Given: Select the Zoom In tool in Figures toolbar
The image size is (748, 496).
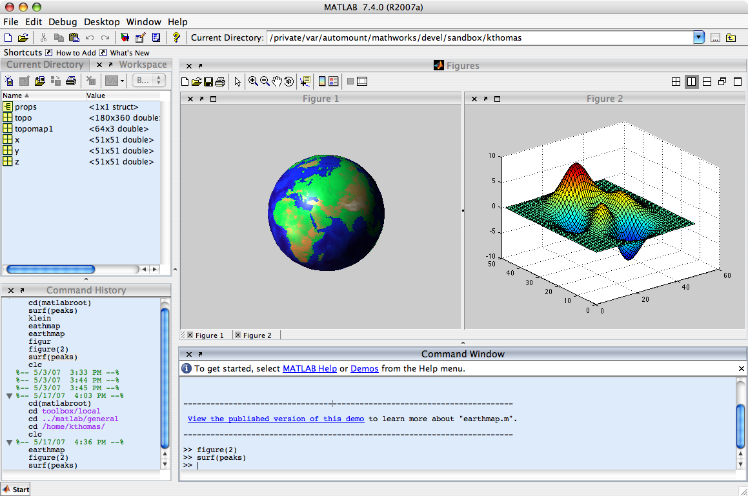Looking at the screenshot, I should (x=253, y=81).
